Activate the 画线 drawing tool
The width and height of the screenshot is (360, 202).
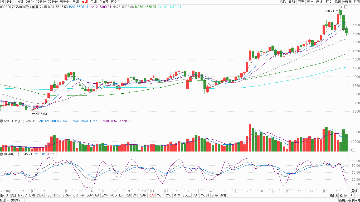pyautogui.click(x=319, y=2)
